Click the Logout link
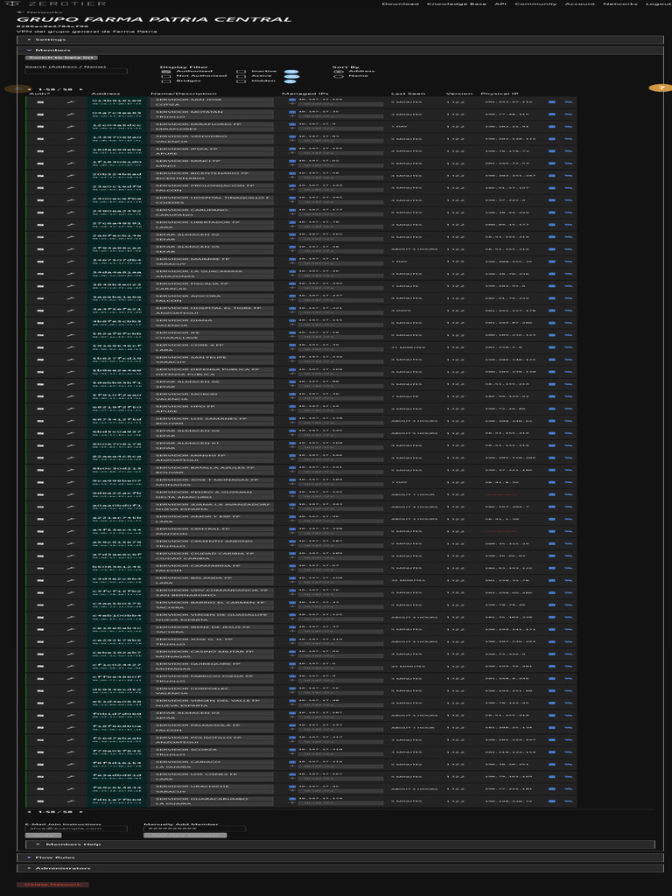Image resolution: width=672 pixels, height=896 pixels. click(x=658, y=4)
